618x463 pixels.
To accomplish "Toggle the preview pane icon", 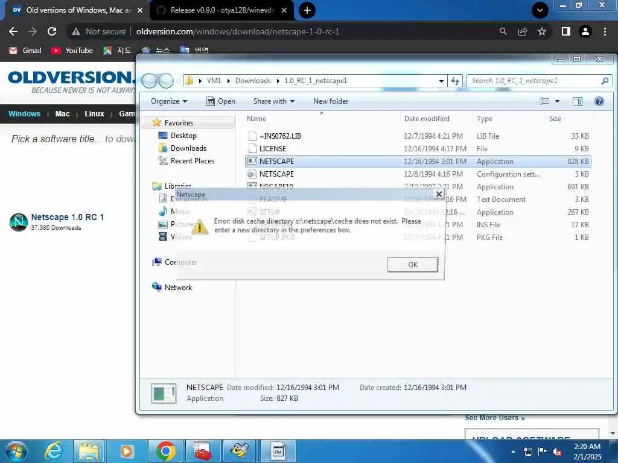I will [578, 101].
